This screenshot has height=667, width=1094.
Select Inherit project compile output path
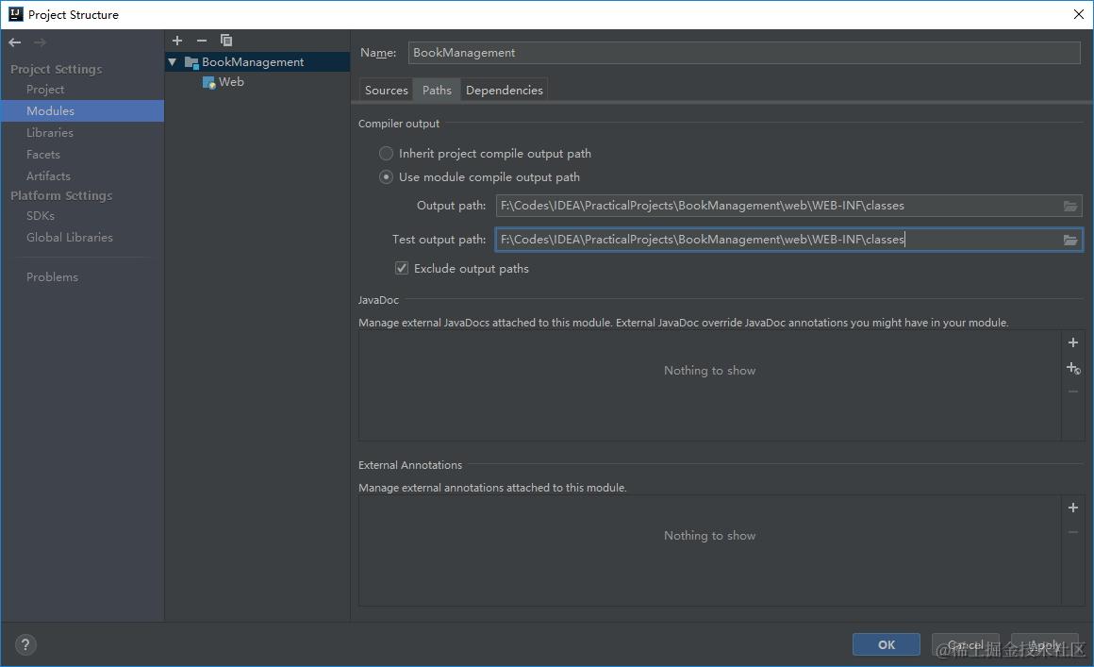coord(386,154)
